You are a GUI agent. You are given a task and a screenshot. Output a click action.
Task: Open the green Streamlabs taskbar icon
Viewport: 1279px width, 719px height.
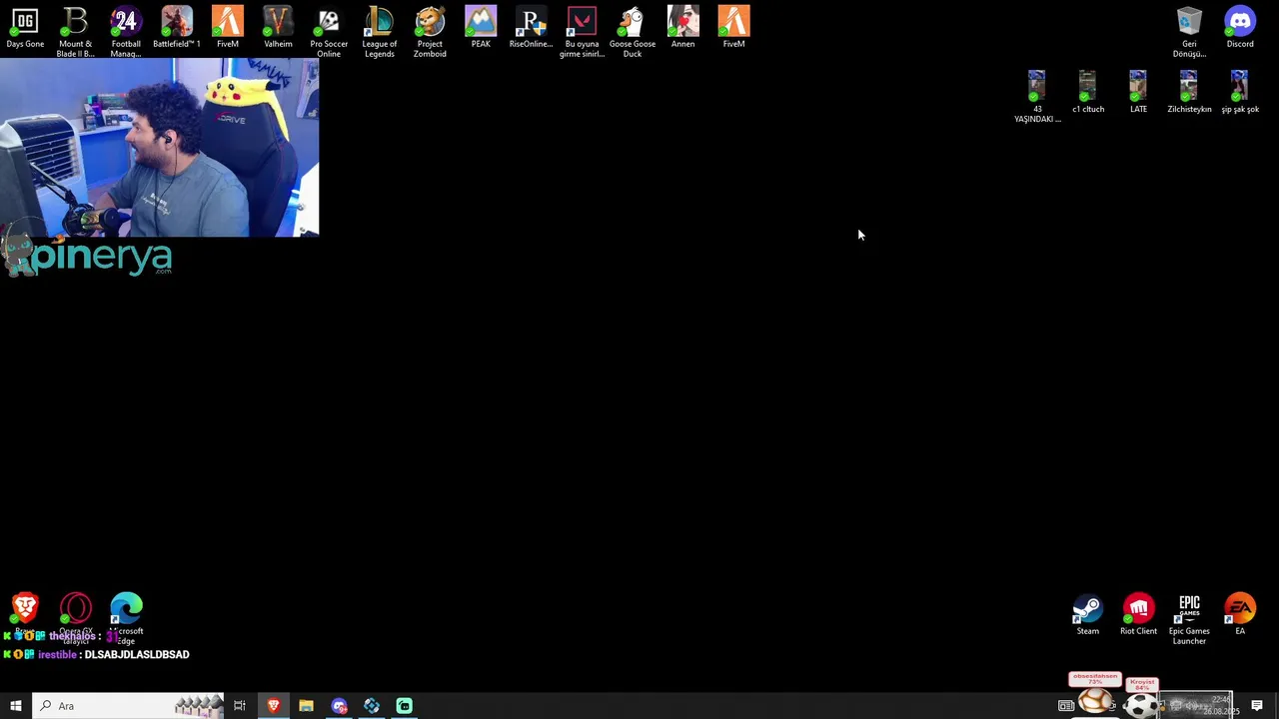point(405,706)
